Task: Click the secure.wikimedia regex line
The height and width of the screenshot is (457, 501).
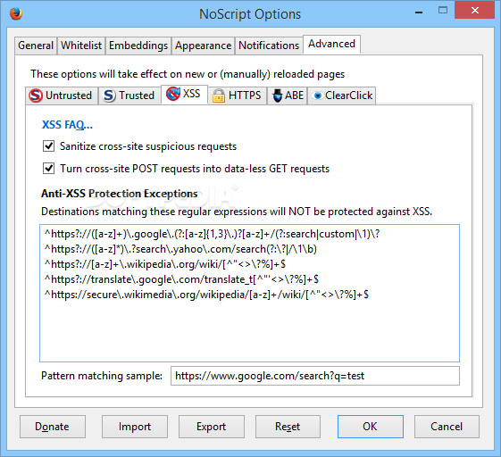Action: 206,295
